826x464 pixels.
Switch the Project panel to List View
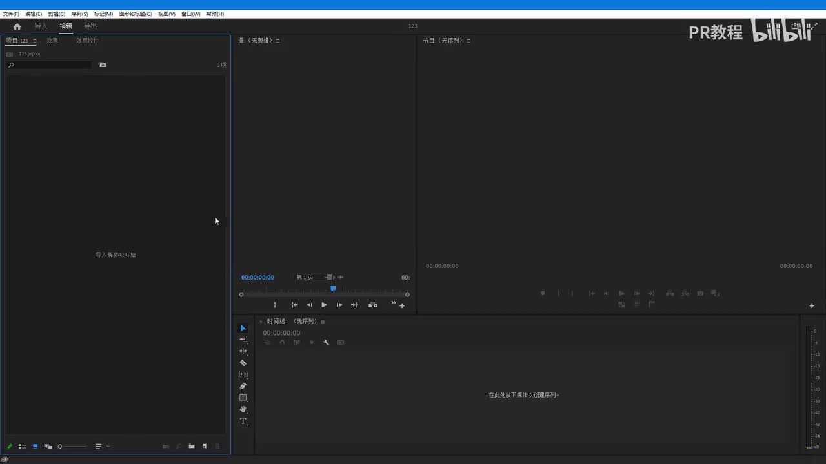22,446
